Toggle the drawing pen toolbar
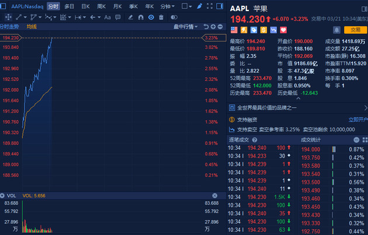The height and width of the screenshot is (235, 368). (x=200, y=6)
